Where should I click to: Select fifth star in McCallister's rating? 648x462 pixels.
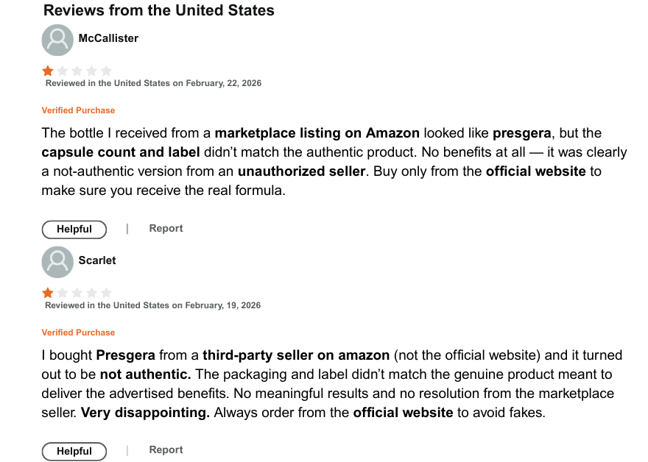coord(106,71)
